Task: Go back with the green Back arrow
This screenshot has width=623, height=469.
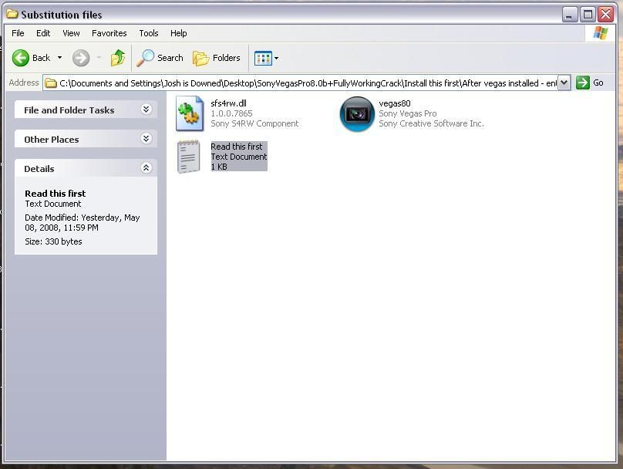Action: [x=20, y=58]
